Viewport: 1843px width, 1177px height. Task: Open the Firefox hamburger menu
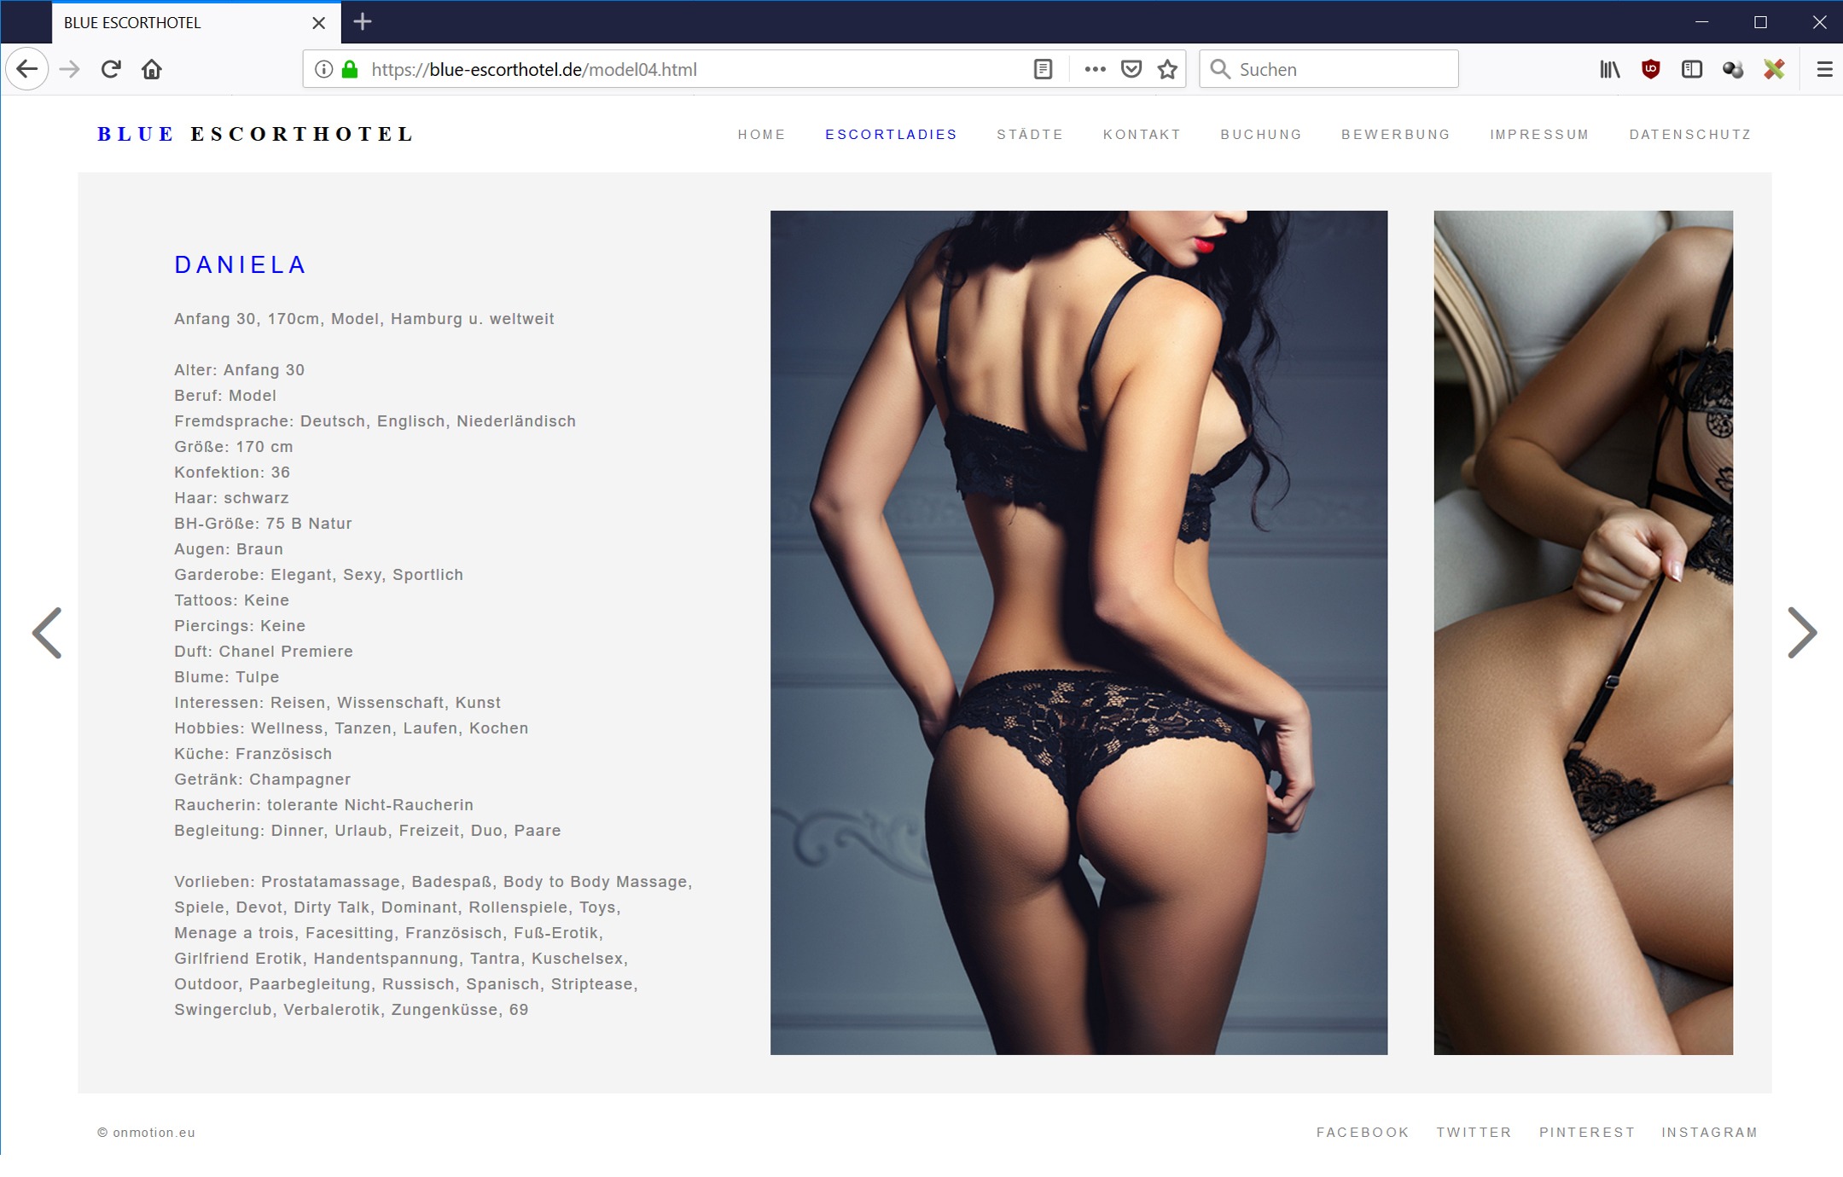pos(1824,69)
